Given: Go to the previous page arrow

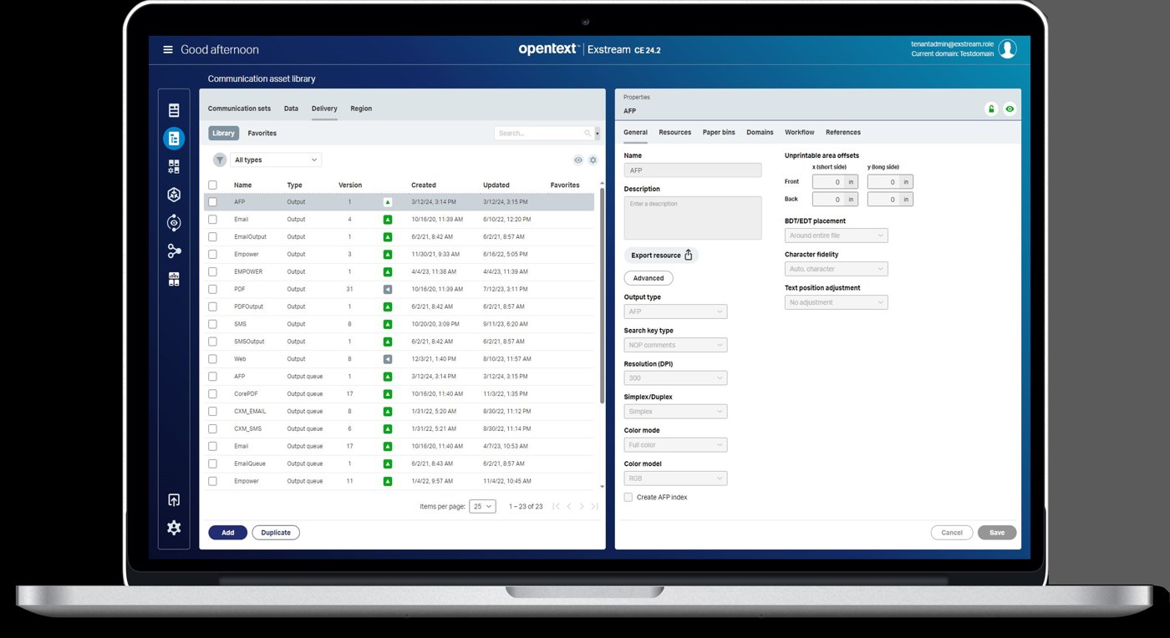Looking at the screenshot, I should (x=569, y=506).
